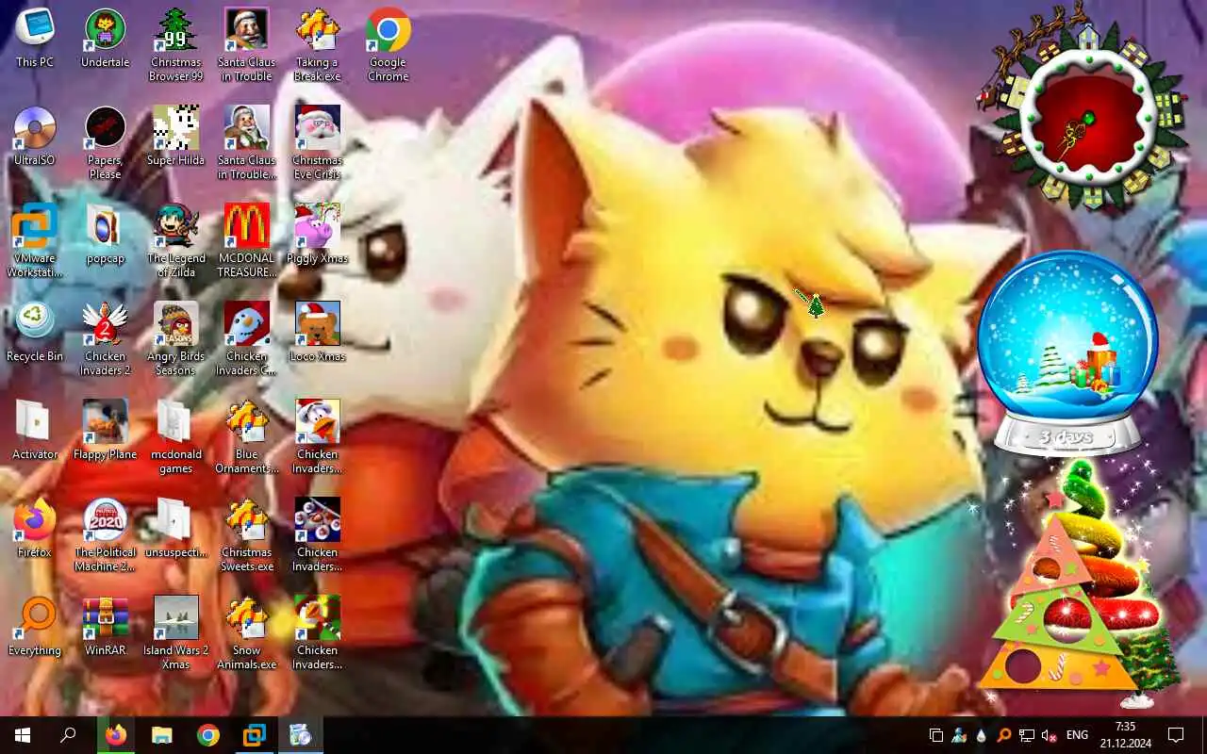Open the WinRAR desktop shortcut
Viewport: 1207px width, 754px height.
(x=106, y=628)
